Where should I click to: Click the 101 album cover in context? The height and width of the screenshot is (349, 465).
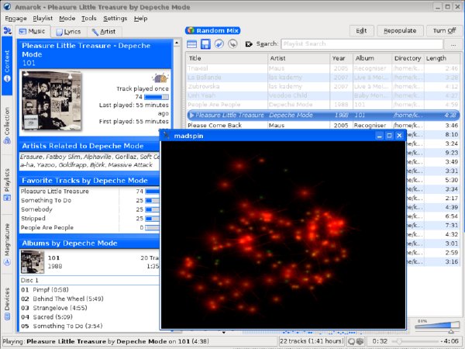tap(51, 101)
